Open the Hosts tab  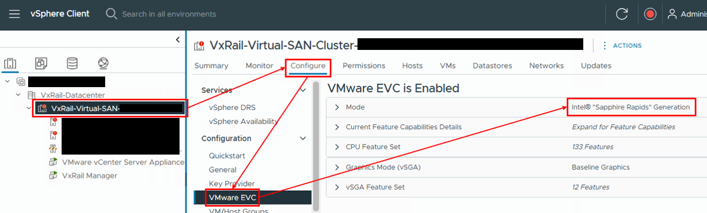(413, 66)
